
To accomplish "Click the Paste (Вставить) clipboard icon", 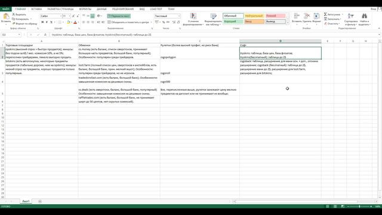I will (x=6, y=17).
